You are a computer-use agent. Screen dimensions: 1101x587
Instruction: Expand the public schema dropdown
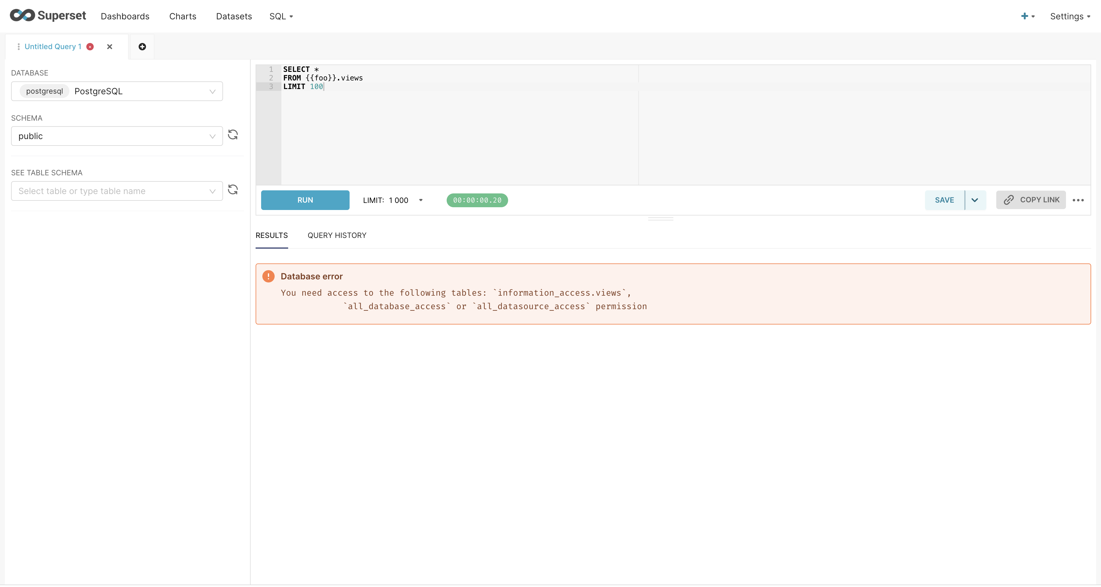117,136
